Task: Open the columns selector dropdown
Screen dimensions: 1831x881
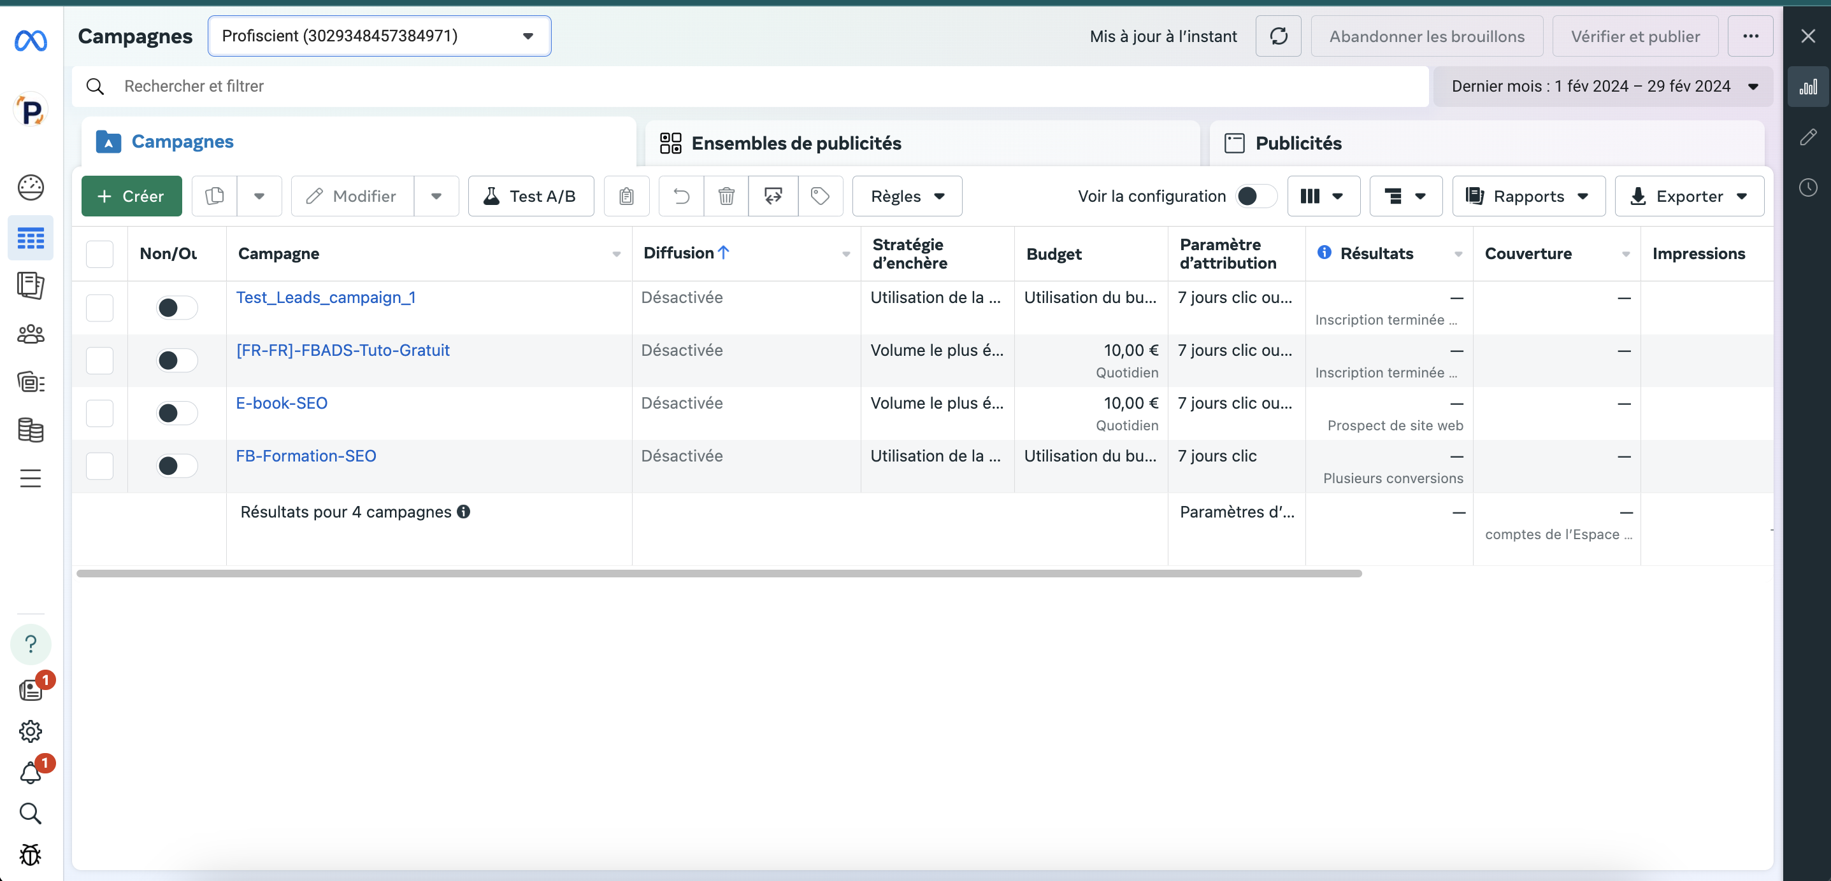Action: click(1323, 196)
